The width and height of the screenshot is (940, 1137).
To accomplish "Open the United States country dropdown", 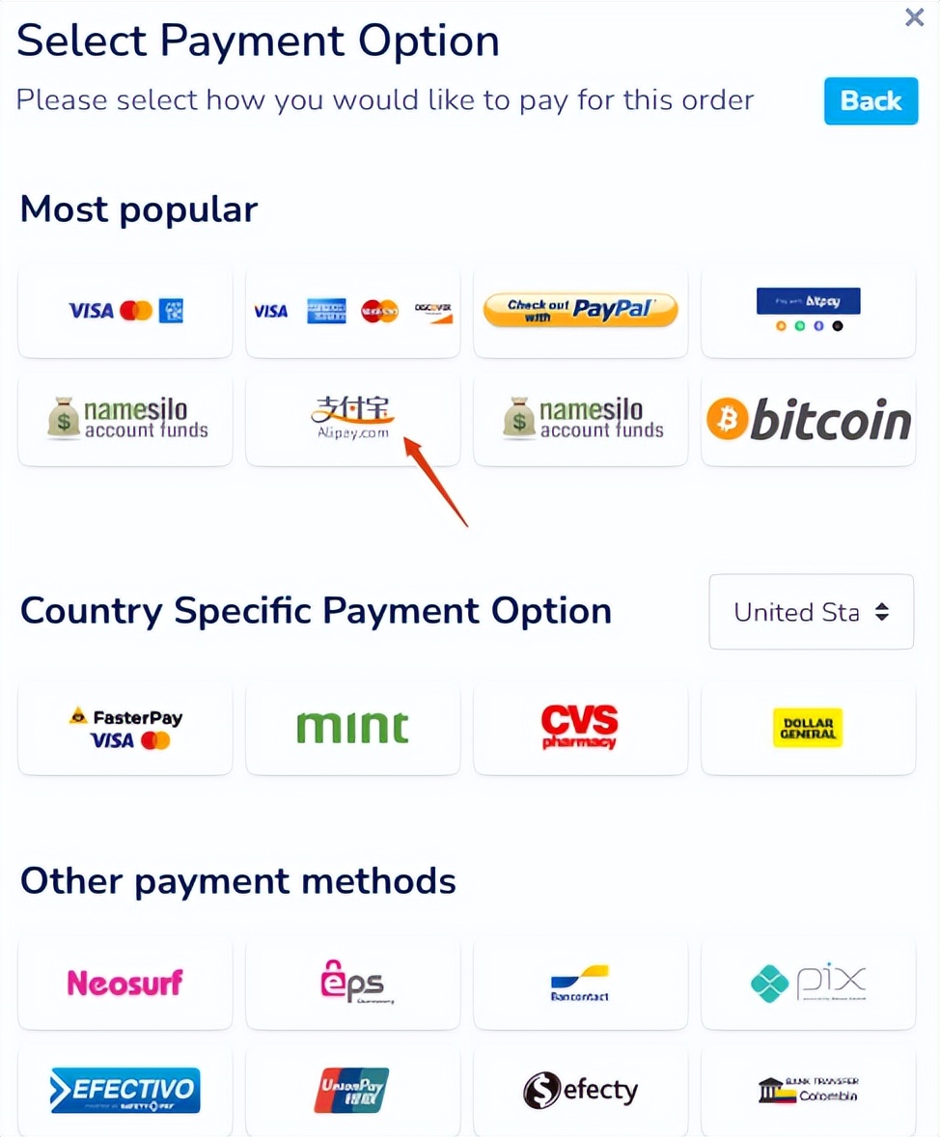I will coord(811,612).
